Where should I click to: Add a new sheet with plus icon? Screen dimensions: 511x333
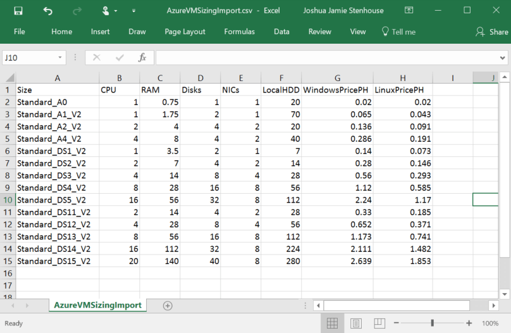coord(168,306)
